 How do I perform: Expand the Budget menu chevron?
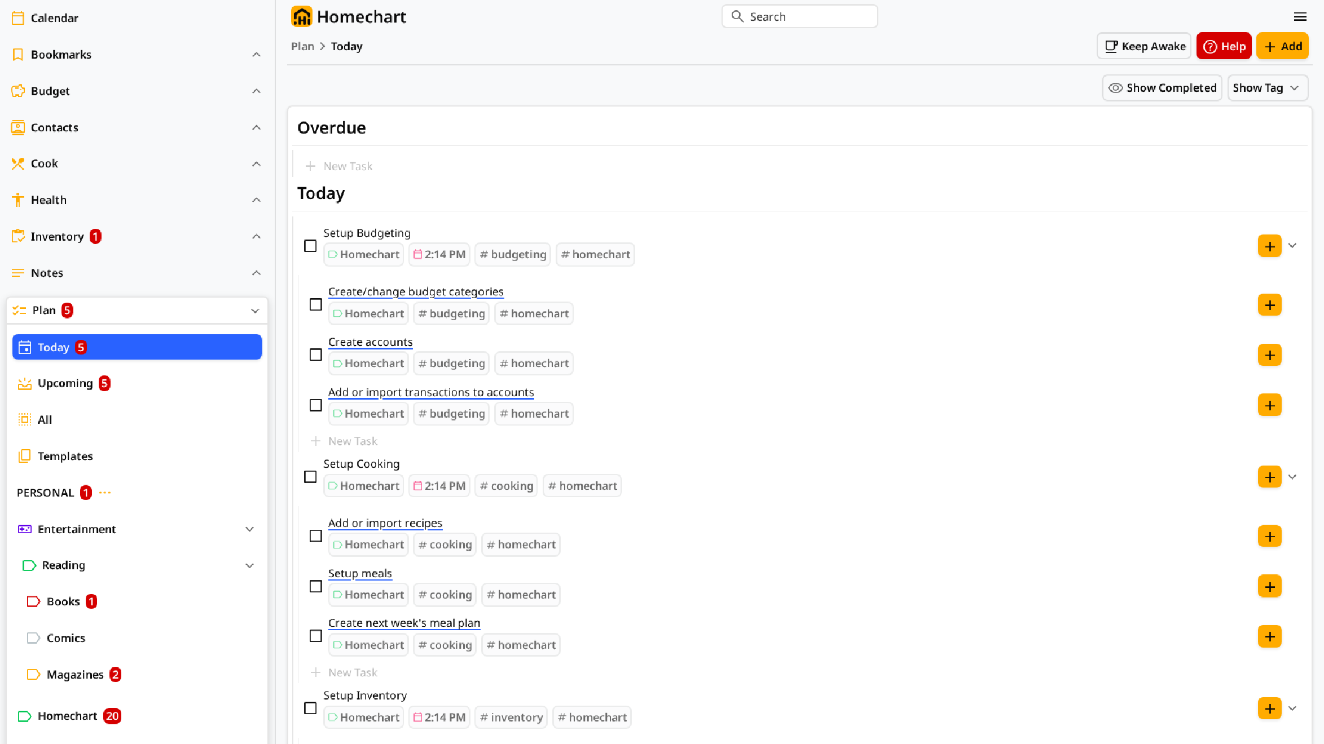pos(257,91)
